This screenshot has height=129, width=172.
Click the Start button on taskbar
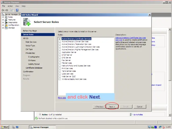pos(5,127)
